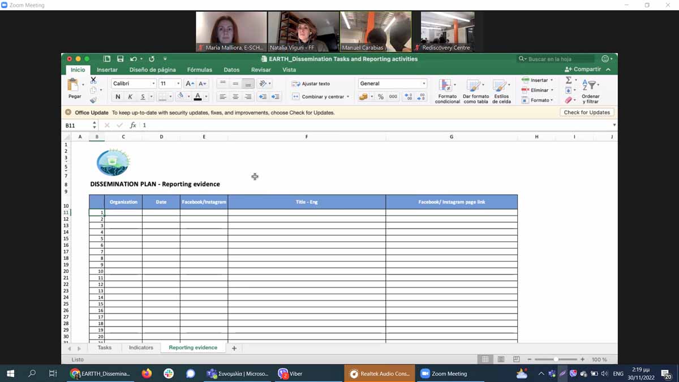679x382 pixels.
Task: Click the zoom slider handle in status bar
Action: [556, 359]
